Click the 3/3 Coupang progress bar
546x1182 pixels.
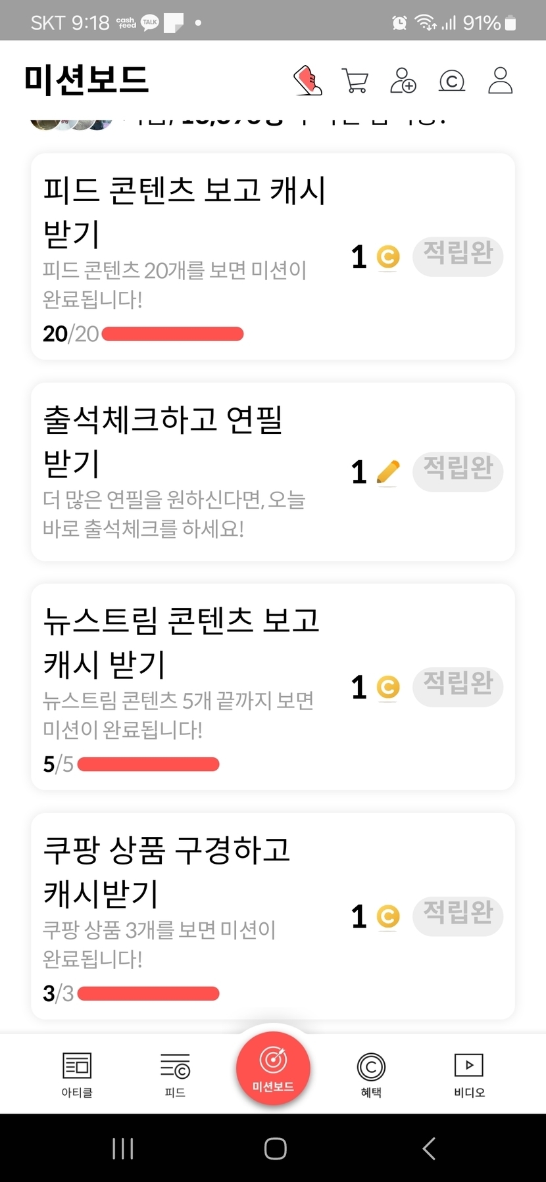(148, 993)
